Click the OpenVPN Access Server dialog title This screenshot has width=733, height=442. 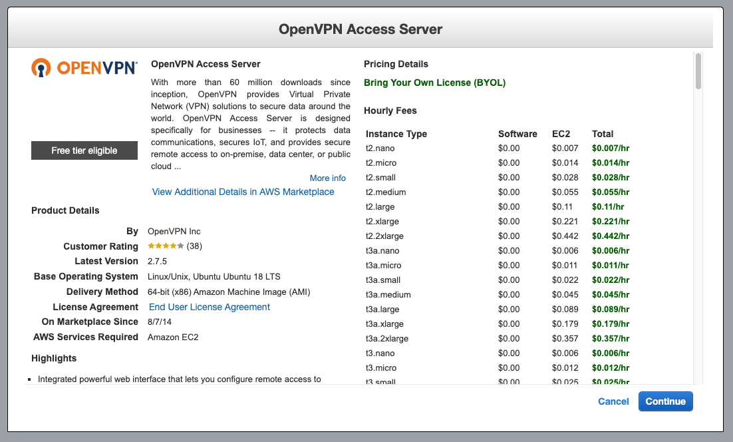point(361,29)
